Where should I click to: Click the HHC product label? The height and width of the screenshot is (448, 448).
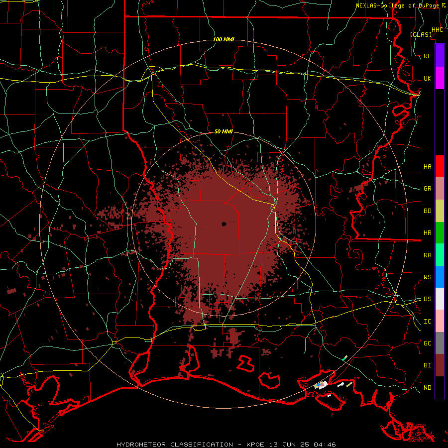pos(437,30)
